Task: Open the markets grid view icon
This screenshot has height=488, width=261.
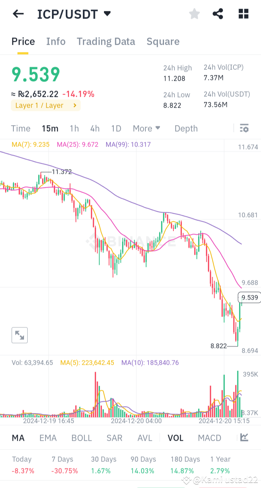Action: pos(243,14)
